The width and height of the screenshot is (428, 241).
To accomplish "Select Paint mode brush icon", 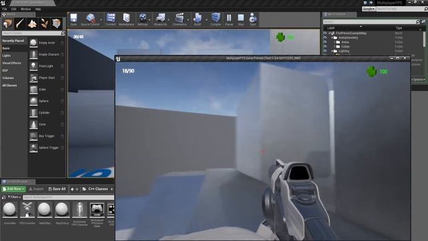I will coord(20,24).
